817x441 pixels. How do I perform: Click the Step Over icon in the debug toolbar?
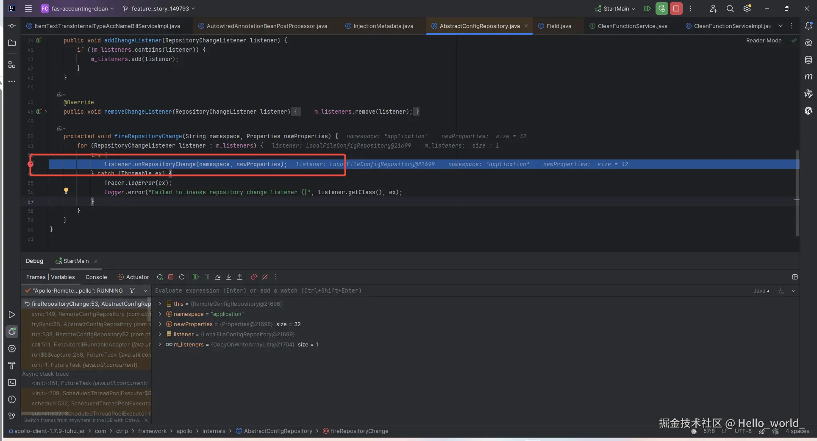tap(218, 277)
